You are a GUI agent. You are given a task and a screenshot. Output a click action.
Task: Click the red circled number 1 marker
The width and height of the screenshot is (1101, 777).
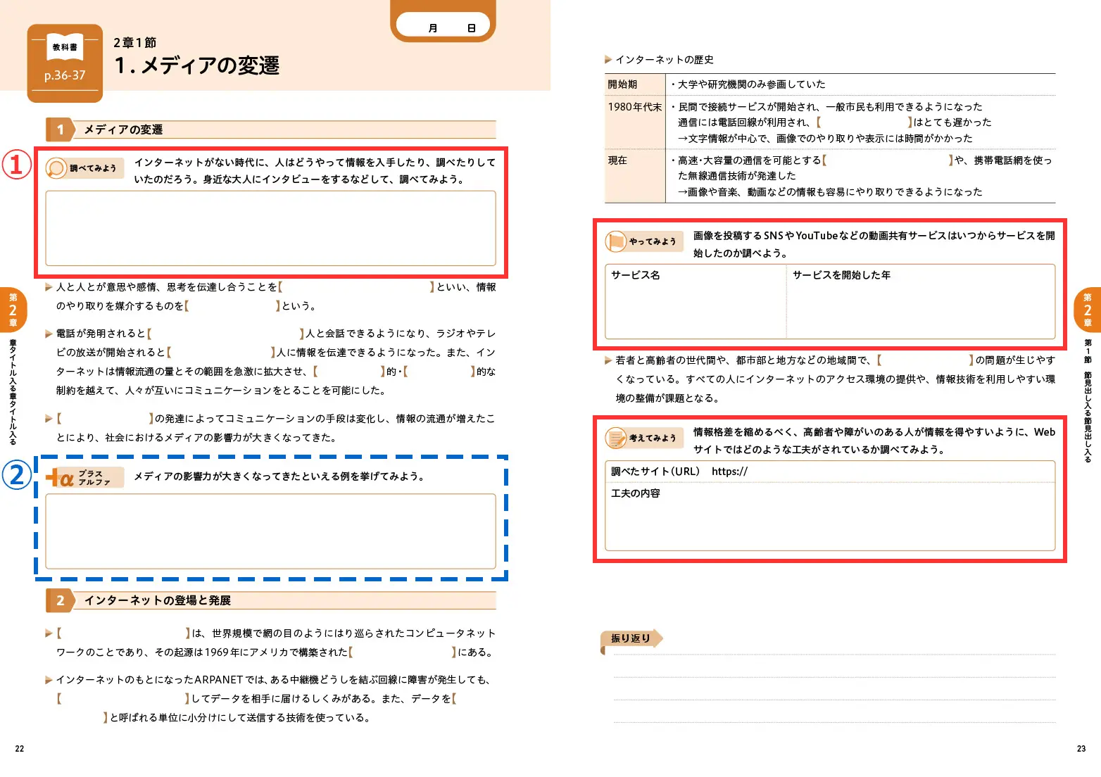[x=16, y=165]
